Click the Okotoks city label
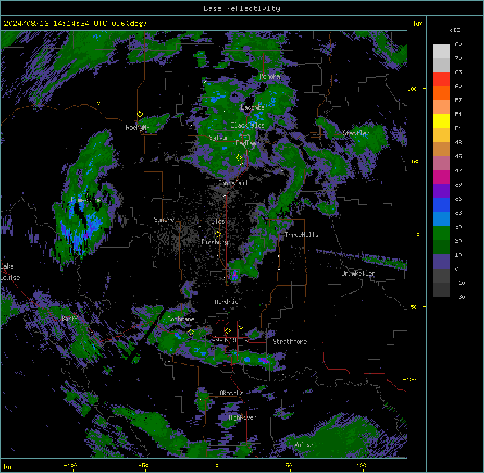This screenshot has height=473, width=484. tap(231, 393)
